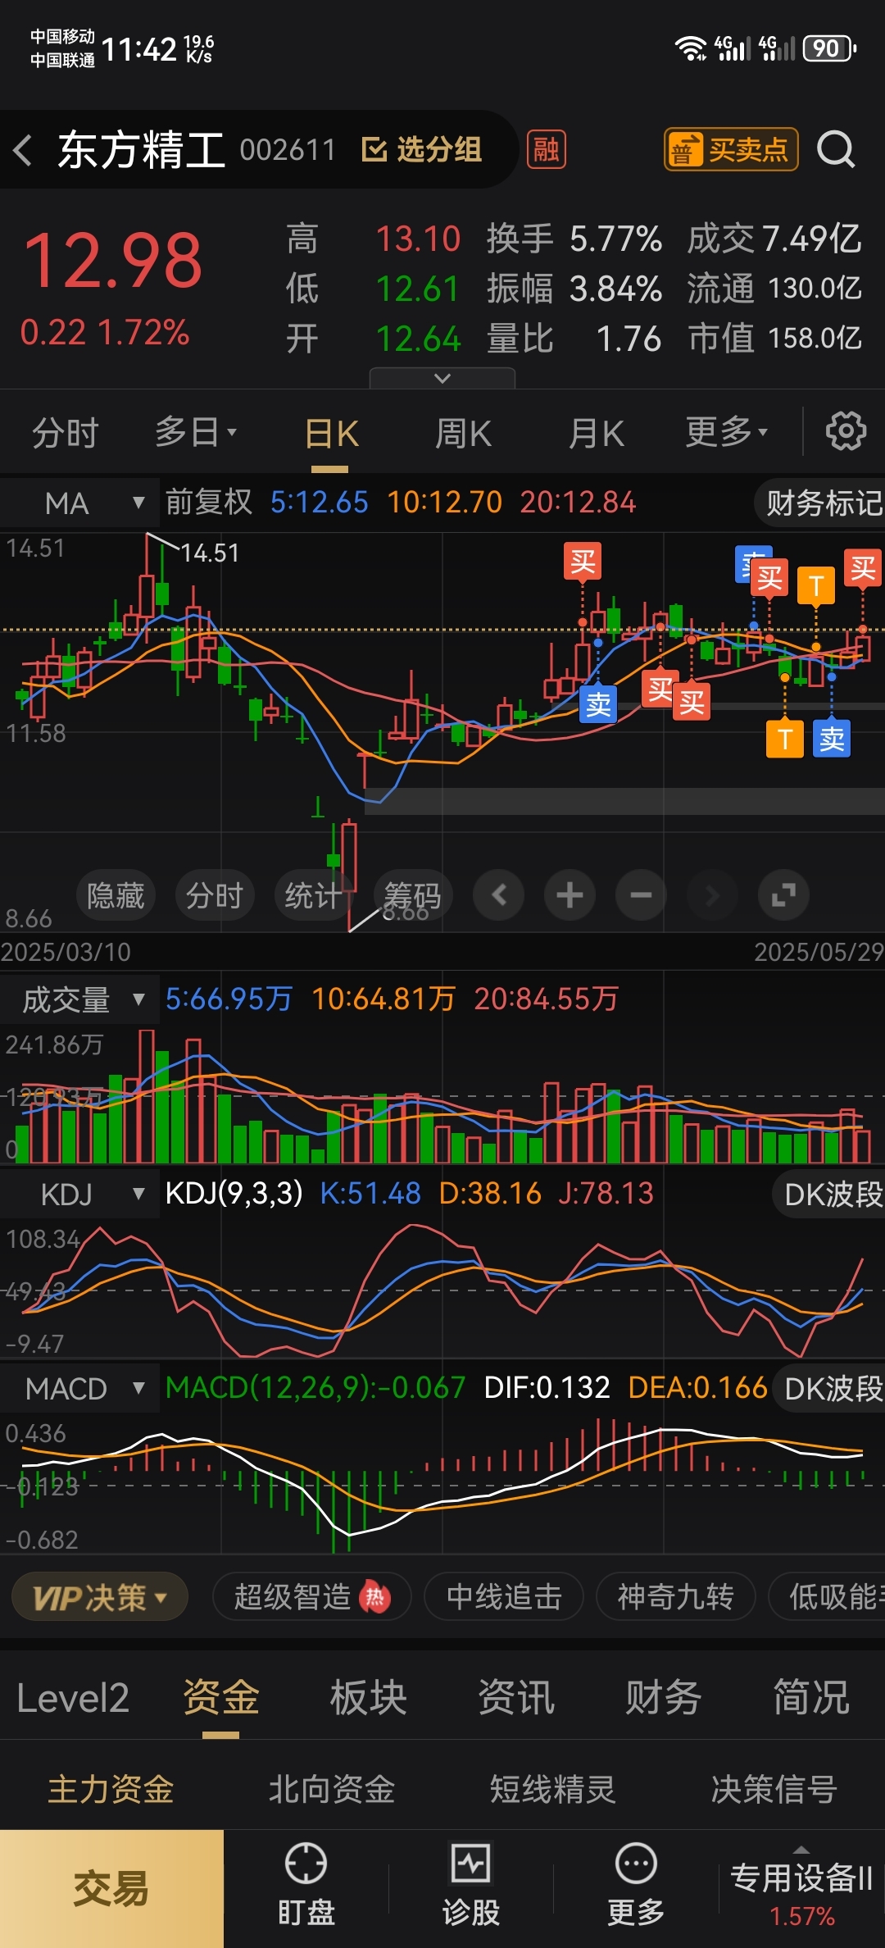The image size is (885, 1948).
Task: Tap 东方精工 stock name title
Action: click(141, 150)
